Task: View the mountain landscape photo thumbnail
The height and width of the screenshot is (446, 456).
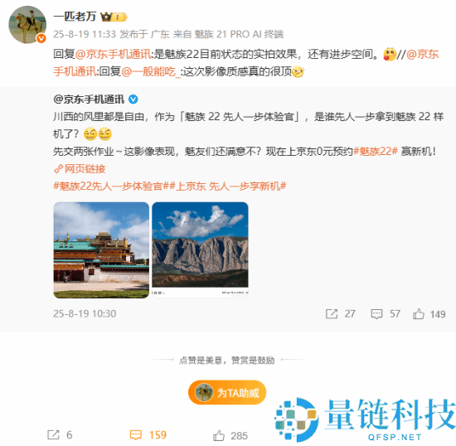Action: point(200,250)
